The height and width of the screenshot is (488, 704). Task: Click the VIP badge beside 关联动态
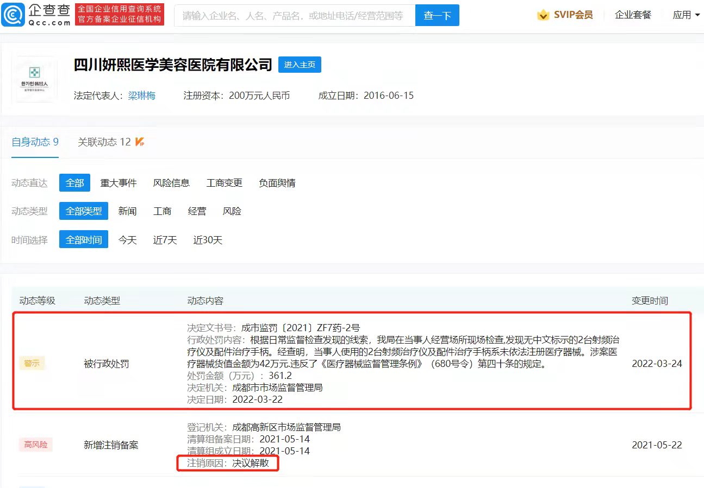[x=139, y=142]
